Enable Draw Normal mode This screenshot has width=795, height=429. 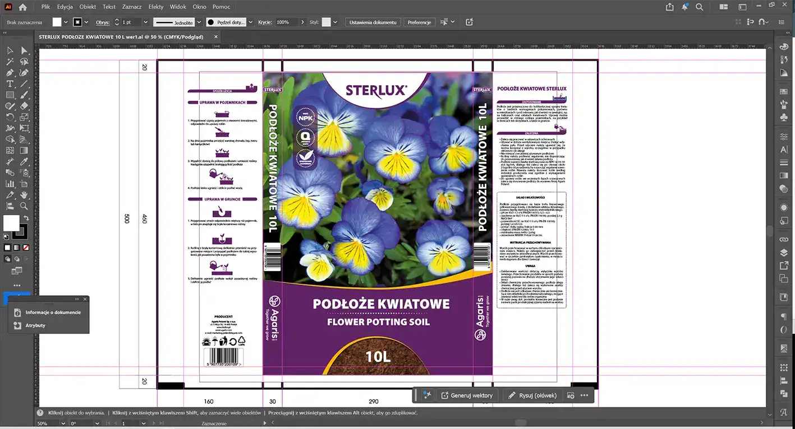8,259
